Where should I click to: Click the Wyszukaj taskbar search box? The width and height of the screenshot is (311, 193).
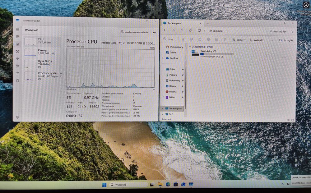pyautogui.click(x=128, y=185)
